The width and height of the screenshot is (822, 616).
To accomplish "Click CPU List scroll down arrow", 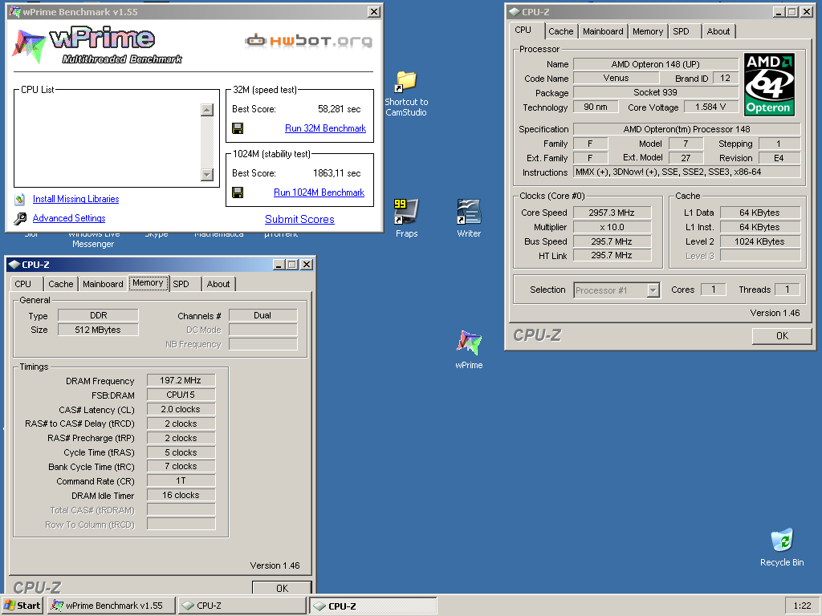I will point(207,174).
